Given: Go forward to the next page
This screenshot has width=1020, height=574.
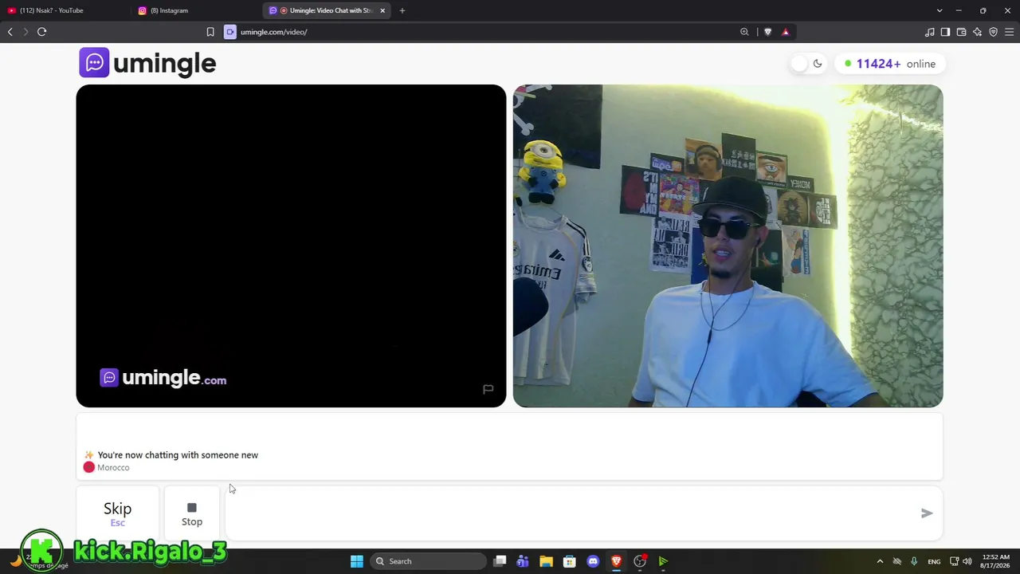Looking at the screenshot, I should pos(25,32).
